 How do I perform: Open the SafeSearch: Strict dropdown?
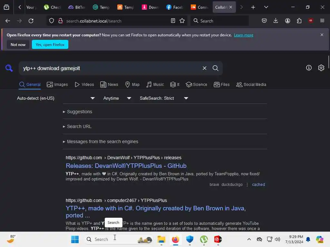pyautogui.click(x=164, y=98)
